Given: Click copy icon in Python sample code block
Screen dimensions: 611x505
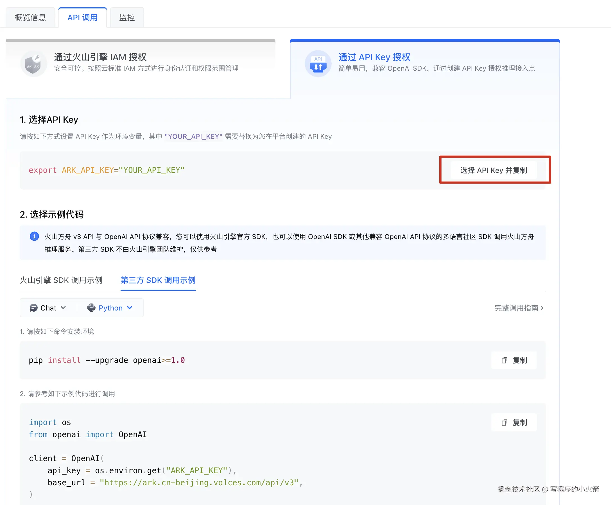Looking at the screenshot, I should pyautogui.click(x=504, y=423).
